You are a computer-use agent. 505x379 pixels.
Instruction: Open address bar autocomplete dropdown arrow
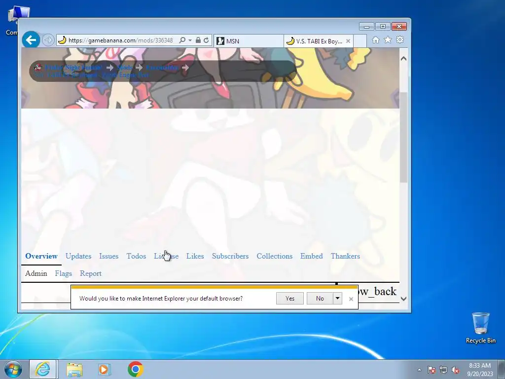pyautogui.click(x=190, y=40)
